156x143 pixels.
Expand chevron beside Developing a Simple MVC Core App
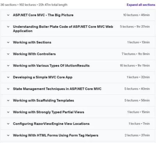pos(8,77)
